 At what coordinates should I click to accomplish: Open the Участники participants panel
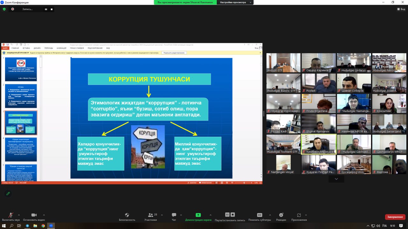150,215
